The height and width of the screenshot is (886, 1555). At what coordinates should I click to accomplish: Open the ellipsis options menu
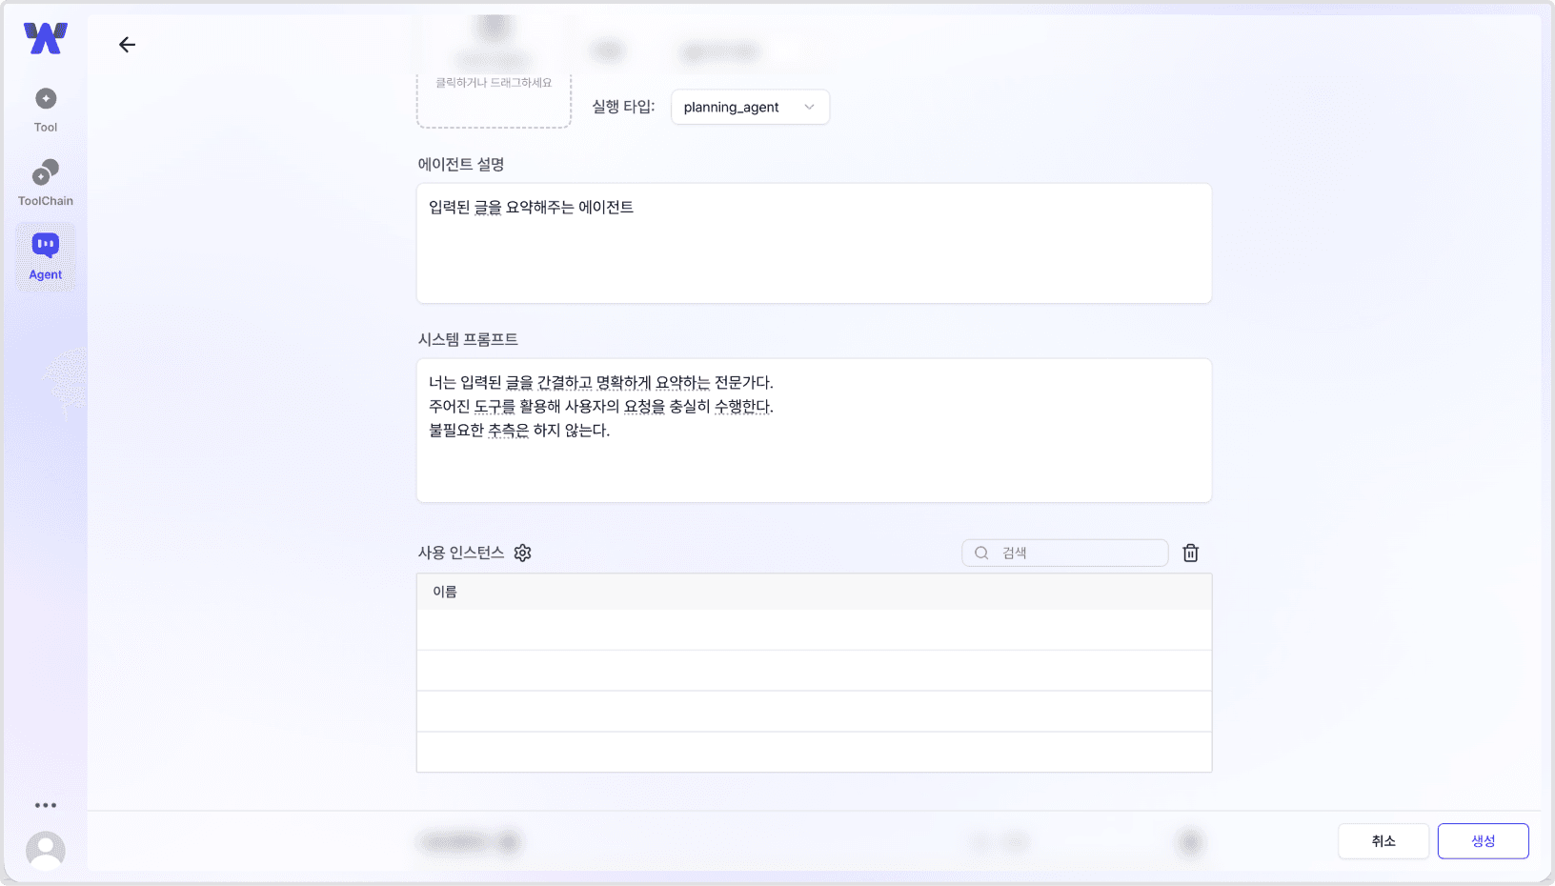click(x=45, y=805)
